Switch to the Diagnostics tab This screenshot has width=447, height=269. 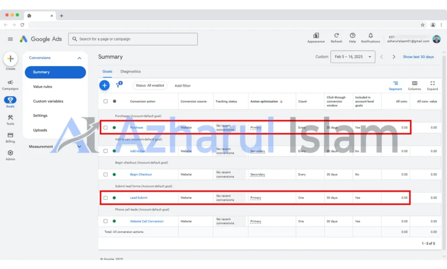click(131, 72)
